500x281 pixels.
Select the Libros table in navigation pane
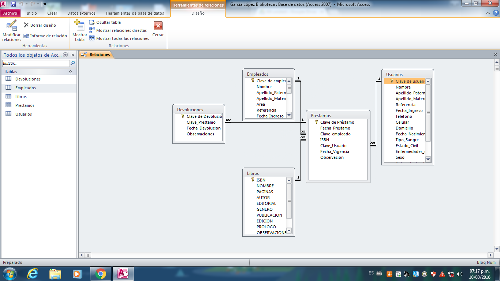21,97
